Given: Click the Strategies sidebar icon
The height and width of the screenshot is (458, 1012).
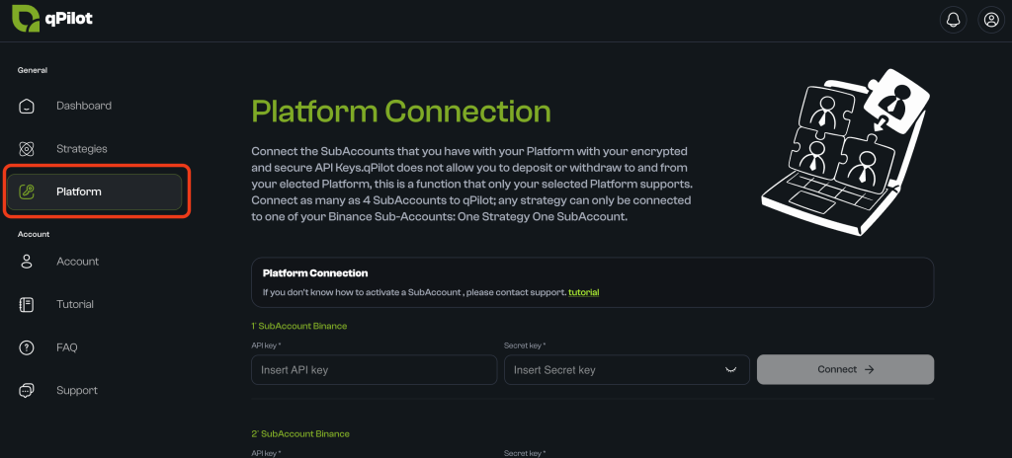Looking at the screenshot, I should click(x=27, y=149).
